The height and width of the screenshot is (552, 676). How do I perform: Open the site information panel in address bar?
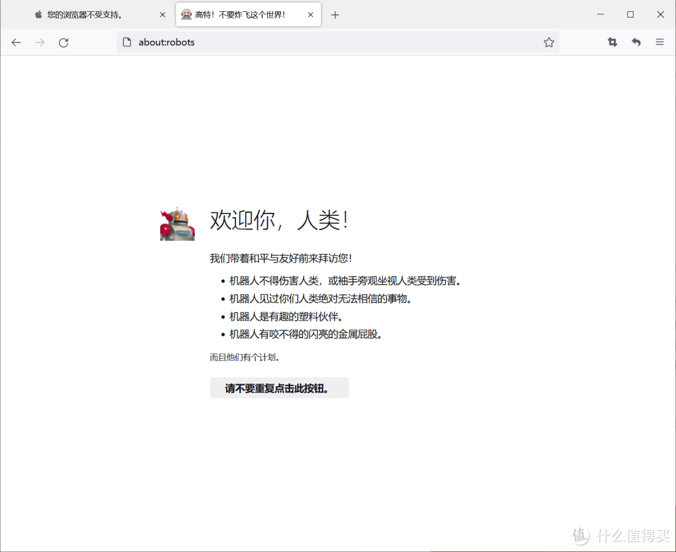(127, 42)
